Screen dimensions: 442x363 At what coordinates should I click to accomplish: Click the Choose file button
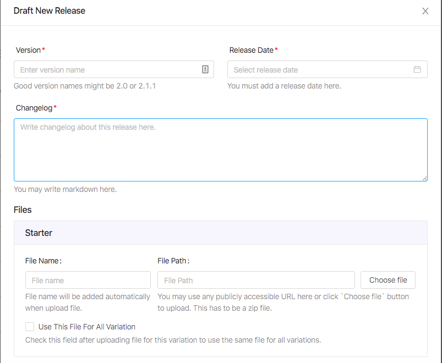[x=388, y=280]
